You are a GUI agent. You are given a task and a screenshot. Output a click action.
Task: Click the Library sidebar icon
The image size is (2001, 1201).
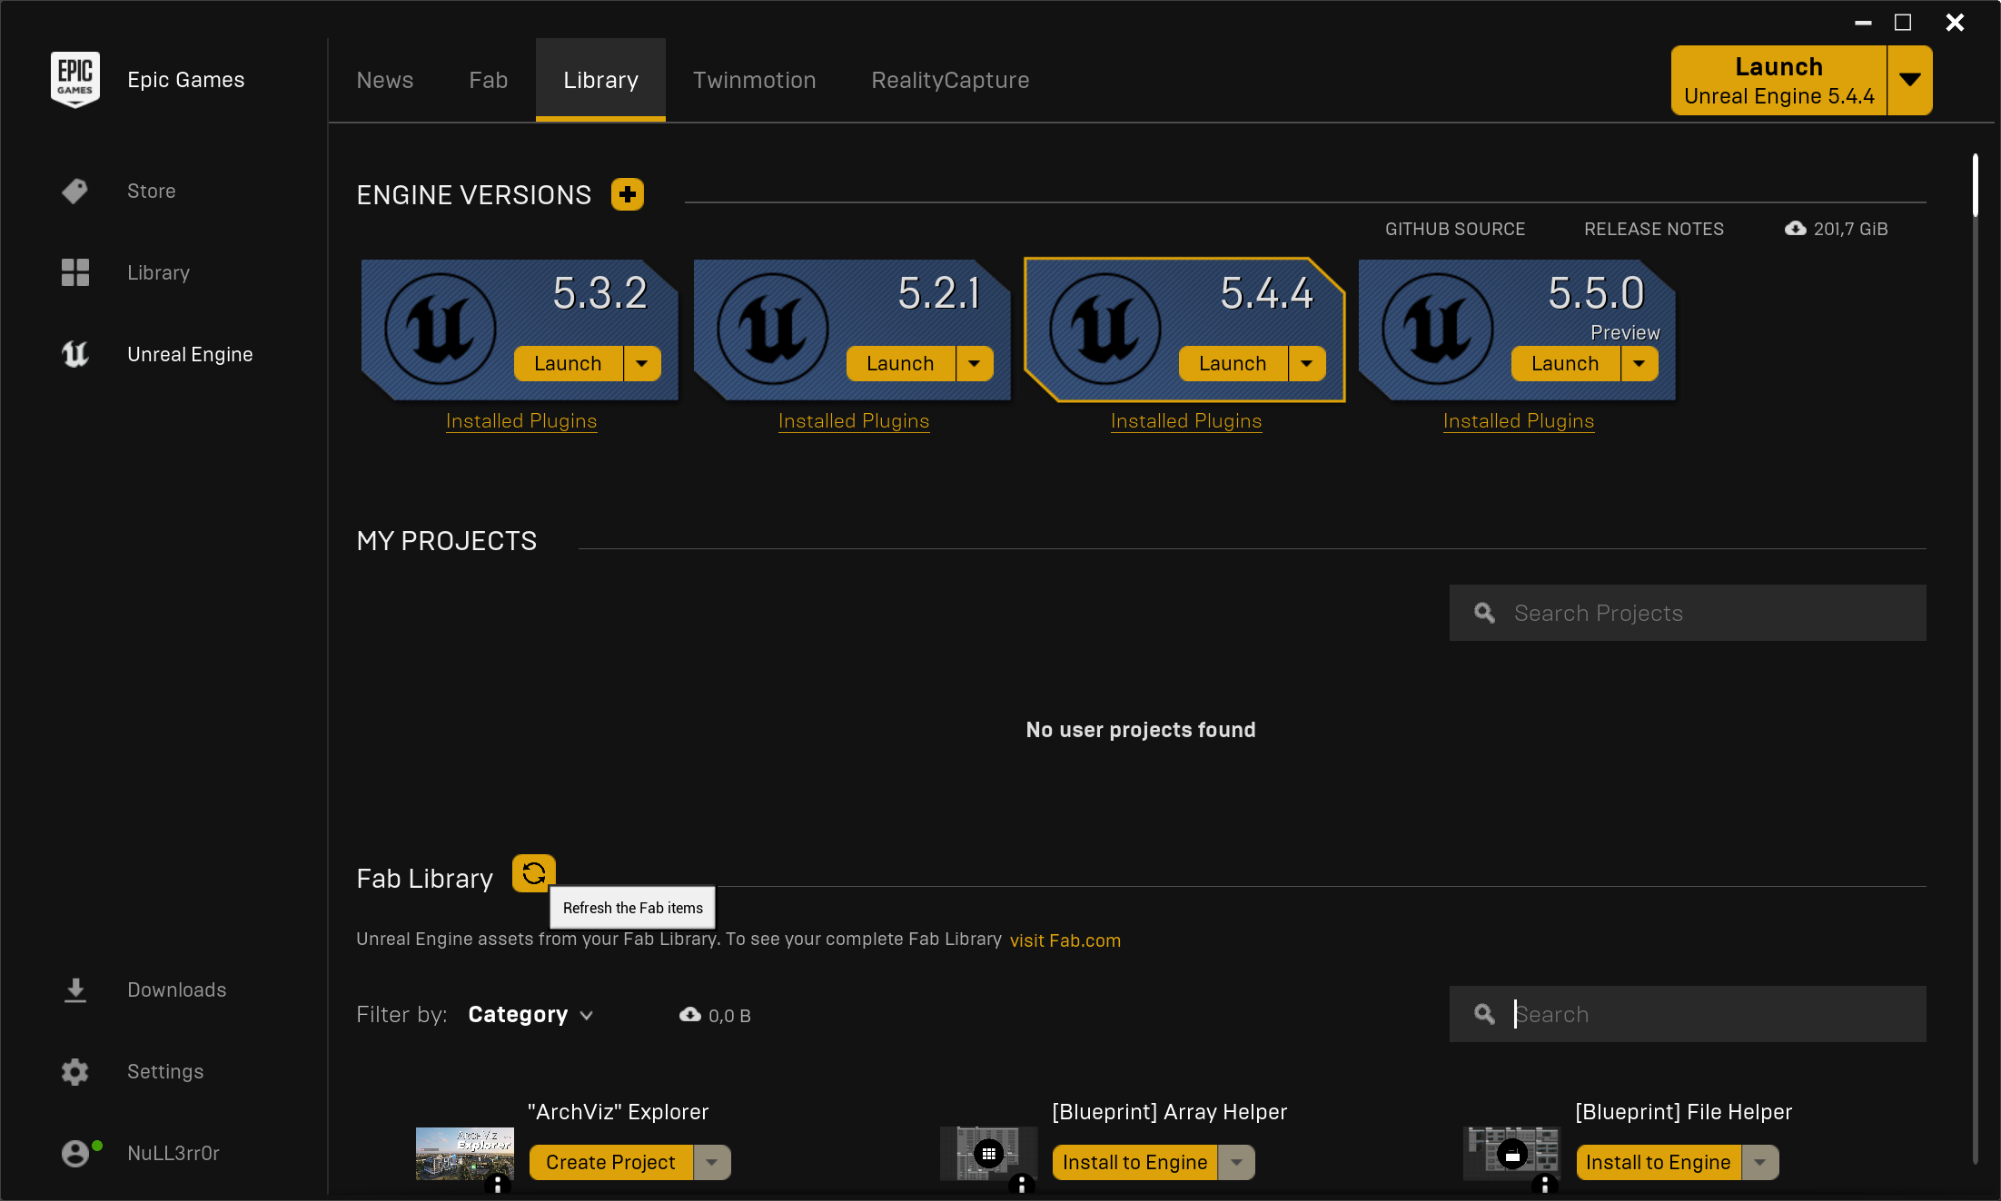74,271
